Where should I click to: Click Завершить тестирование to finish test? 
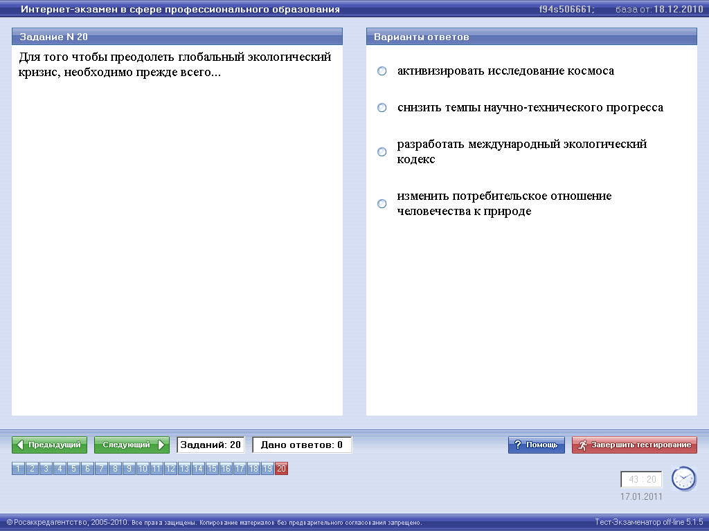(x=634, y=445)
